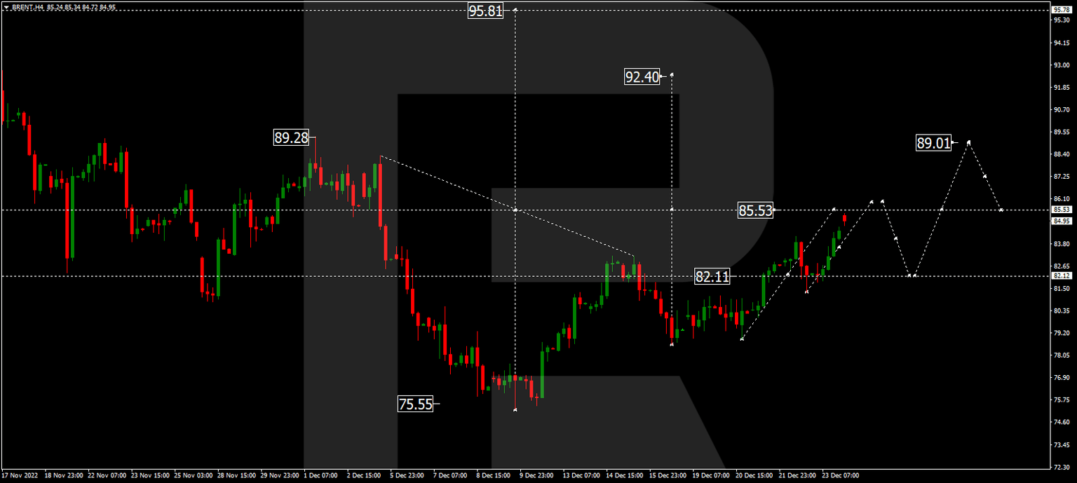
Task: Select the 82.12 price flag on right scale
Action: 1060,274
